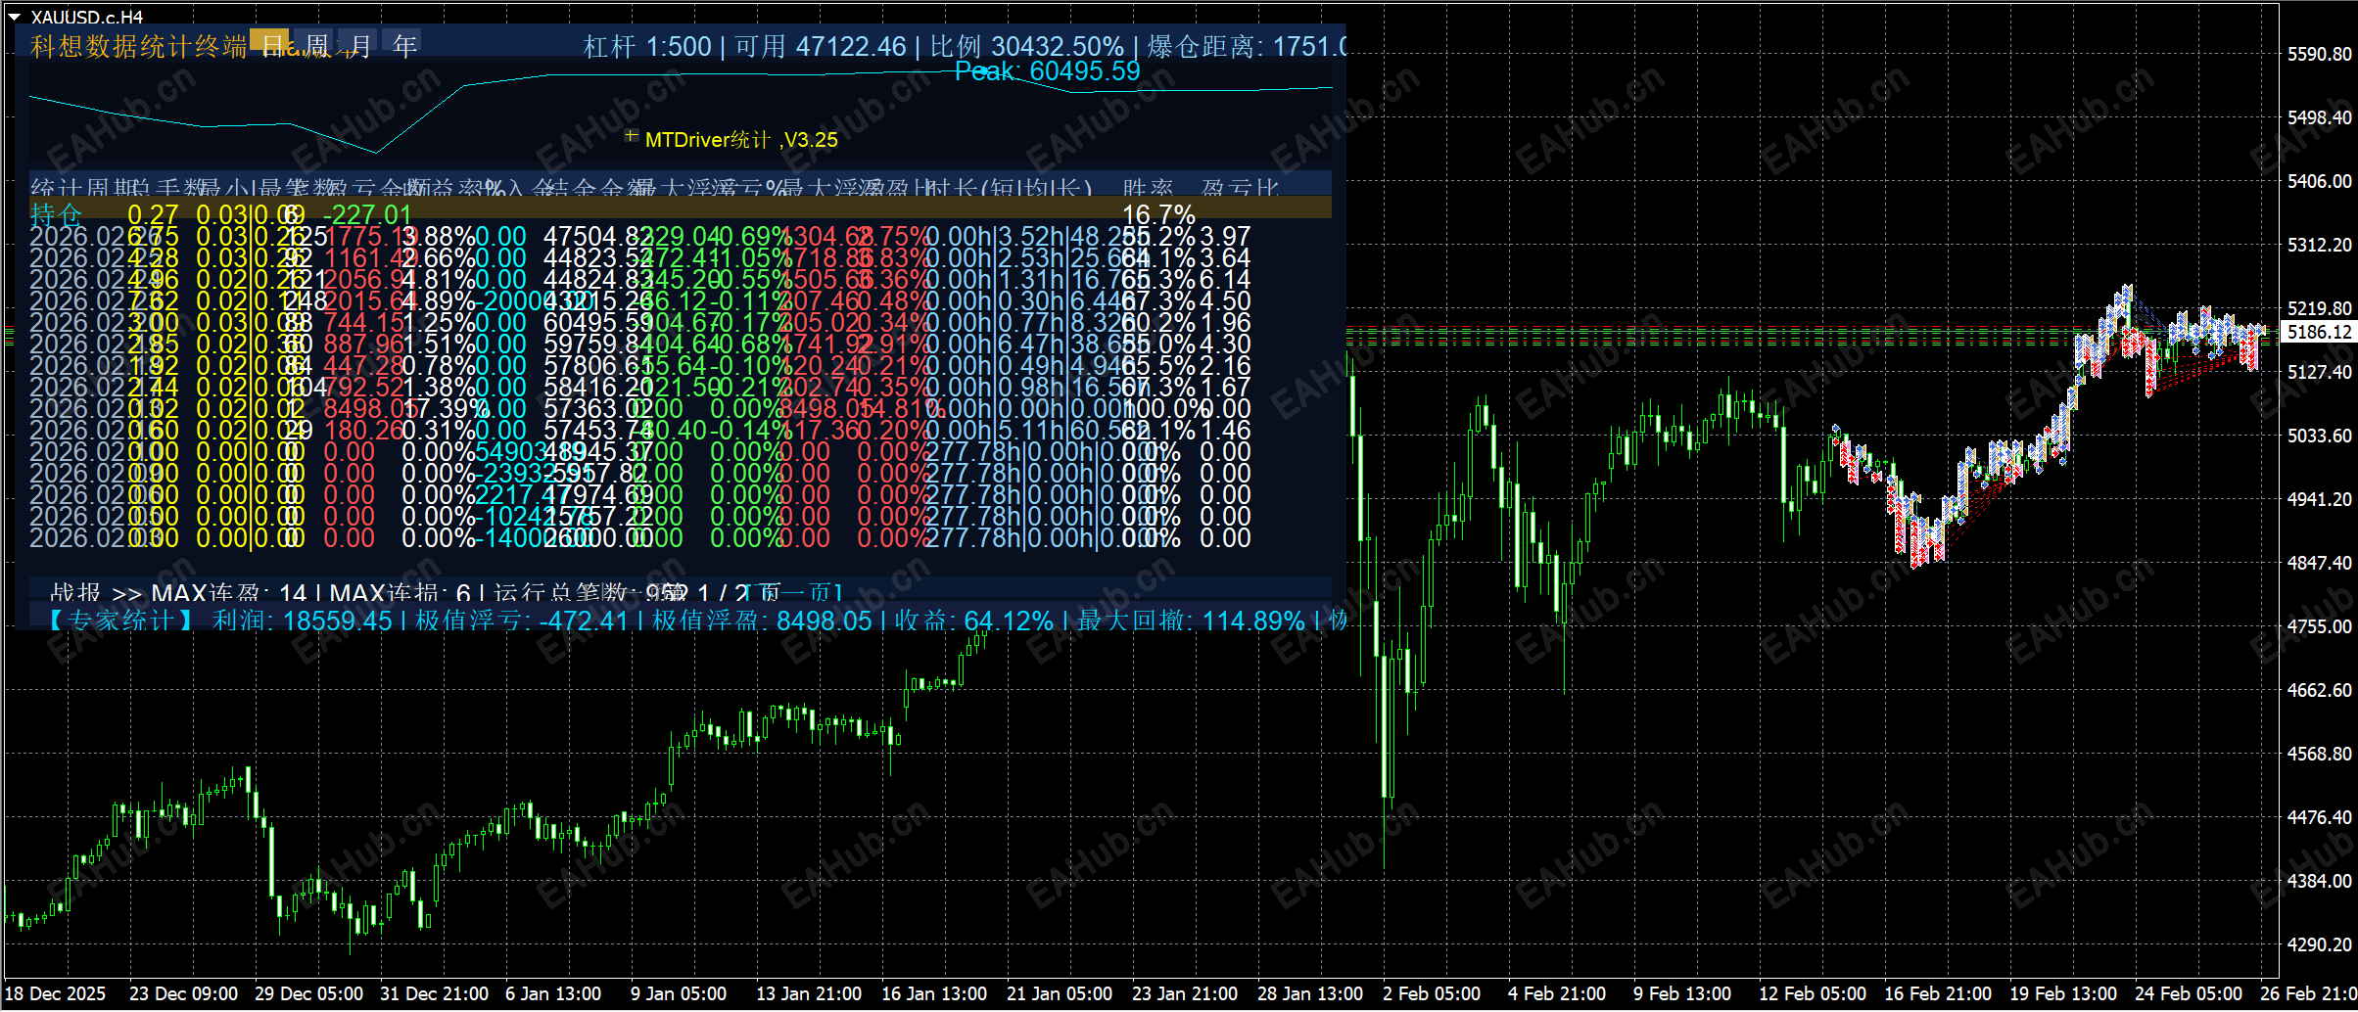Click the 可用 47122.46 free margin value

[x=821, y=47]
